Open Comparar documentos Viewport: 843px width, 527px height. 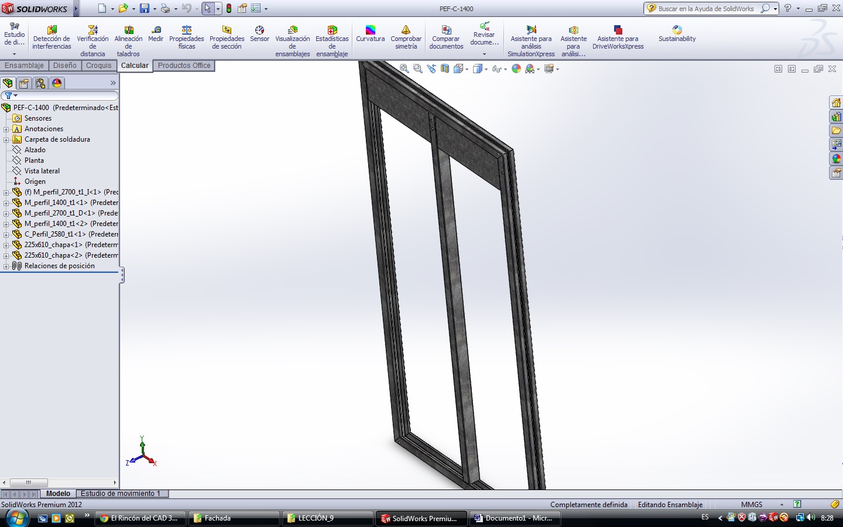[x=446, y=37]
